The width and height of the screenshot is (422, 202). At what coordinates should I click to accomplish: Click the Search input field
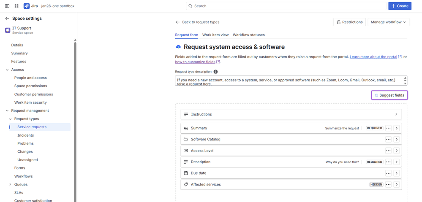[286, 6]
